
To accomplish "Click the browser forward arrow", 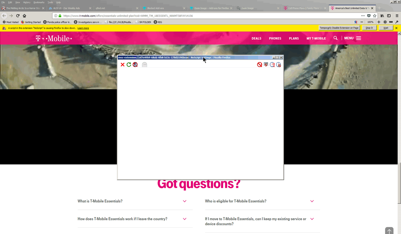I will 11,16.
